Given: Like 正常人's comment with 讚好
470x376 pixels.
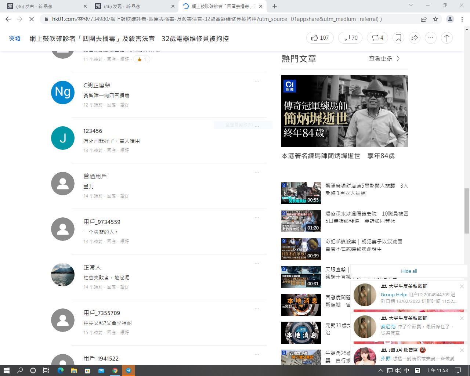Looking at the screenshot, I should (124, 287).
